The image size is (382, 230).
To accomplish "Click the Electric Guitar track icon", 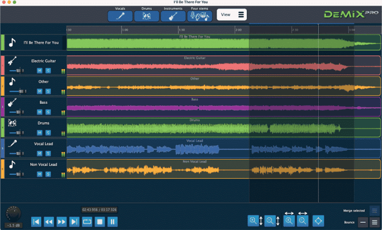I will coord(12,61).
